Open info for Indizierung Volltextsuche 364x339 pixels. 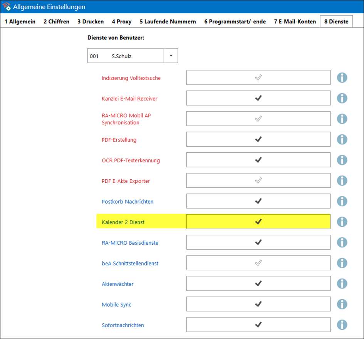click(x=342, y=78)
